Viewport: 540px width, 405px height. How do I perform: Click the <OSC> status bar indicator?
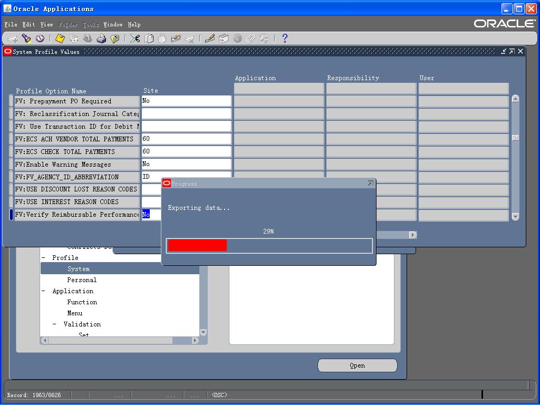[x=219, y=394]
